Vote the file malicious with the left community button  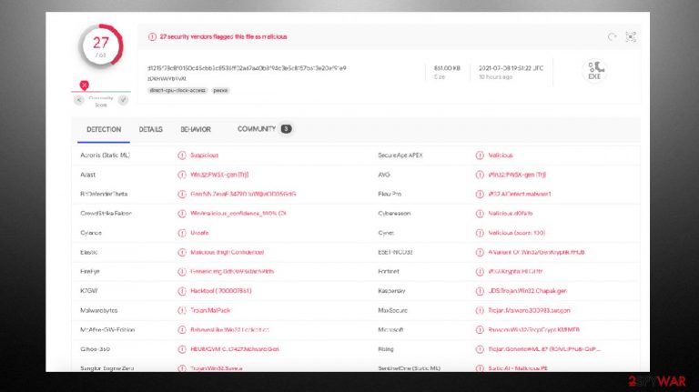(x=79, y=100)
